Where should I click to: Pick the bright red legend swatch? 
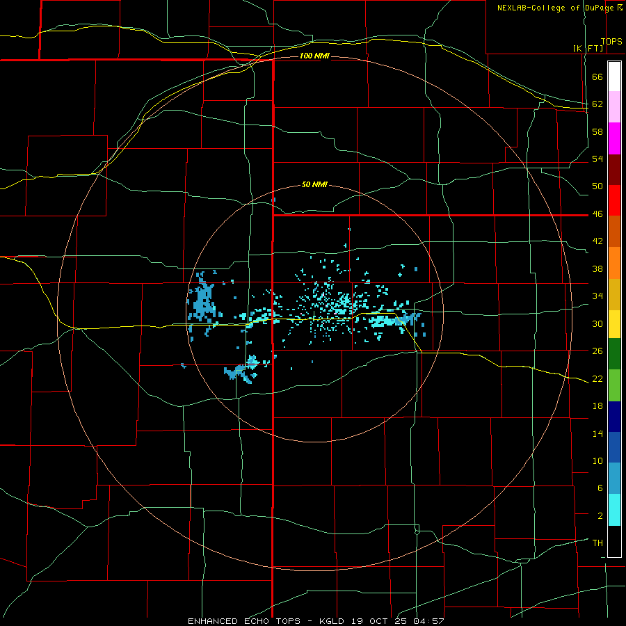point(614,200)
